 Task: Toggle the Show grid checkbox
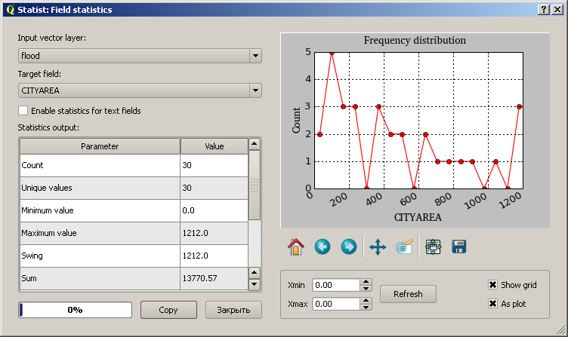[492, 285]
